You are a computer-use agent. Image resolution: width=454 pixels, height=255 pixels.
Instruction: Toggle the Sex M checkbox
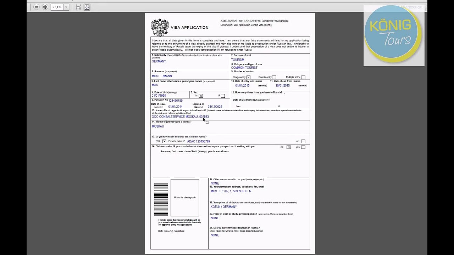coord(201,96)
